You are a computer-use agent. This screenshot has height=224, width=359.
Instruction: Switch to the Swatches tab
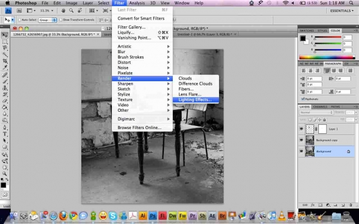(307, 30)
